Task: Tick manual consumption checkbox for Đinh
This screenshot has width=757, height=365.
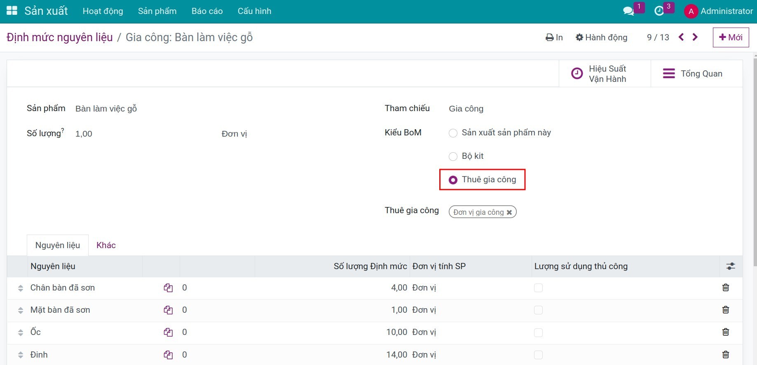Action: pos(538,355)
